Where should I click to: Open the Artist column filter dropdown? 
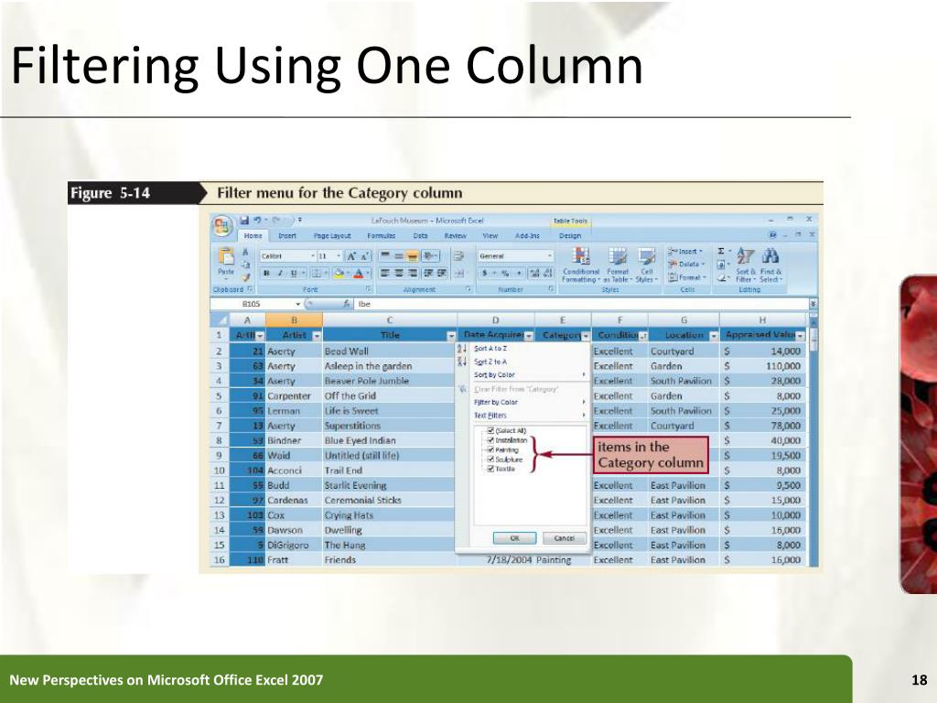(x=316, y=336)
